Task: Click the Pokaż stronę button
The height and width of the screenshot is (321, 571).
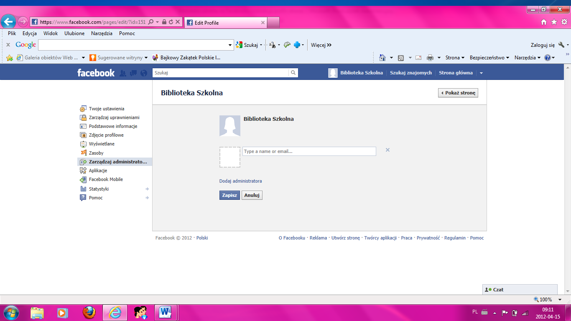Action: (458, 93)
